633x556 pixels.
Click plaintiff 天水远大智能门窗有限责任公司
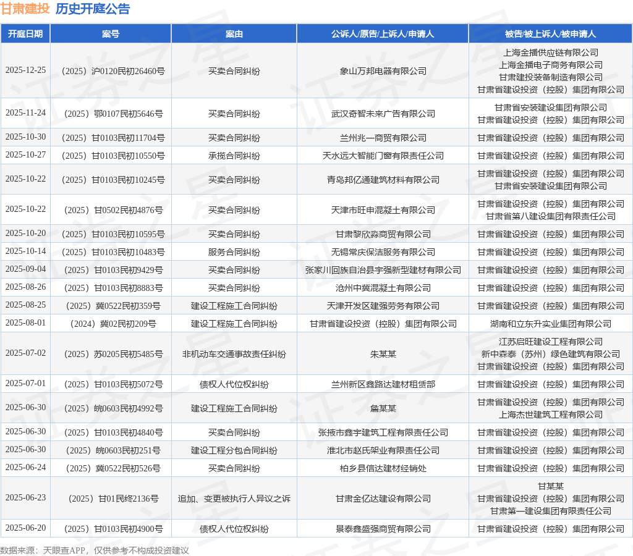(383, 156)
